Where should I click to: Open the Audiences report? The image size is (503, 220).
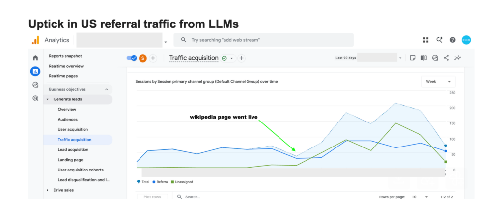click(68, 119)
